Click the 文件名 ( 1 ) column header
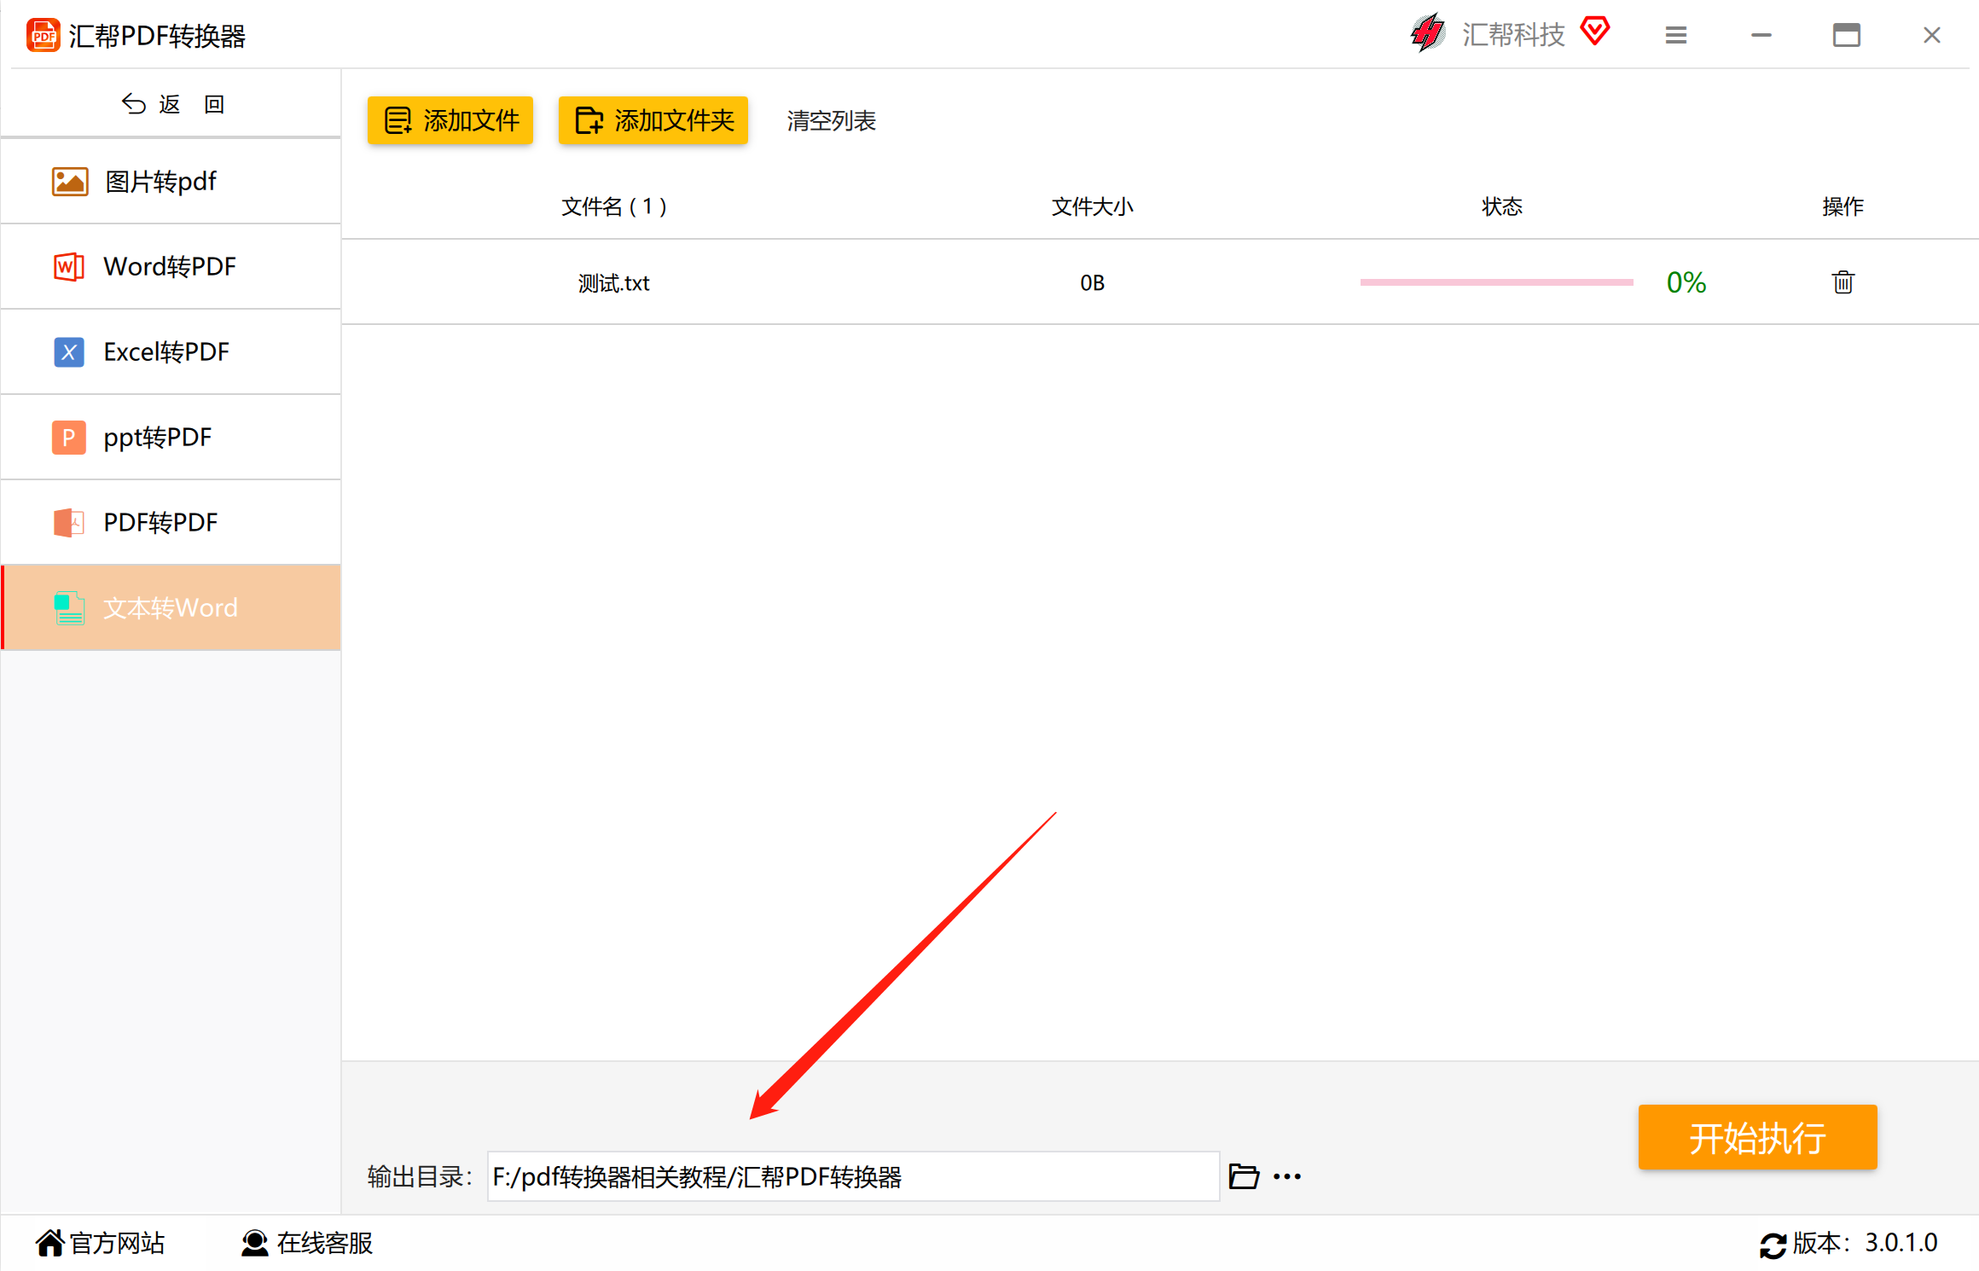This screenshot has width=1979, height=1271. pyautogui.click(x=614, y=206)
